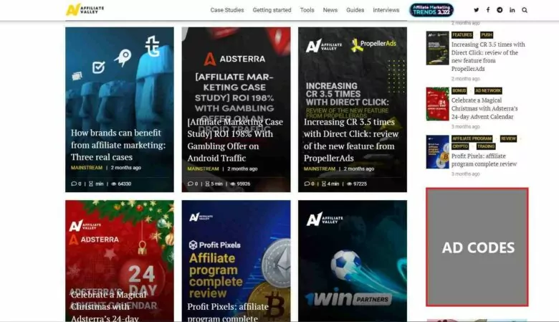
Task: Click the Affiliate Marketing Trends 2022 badge
Action: tap(431, 10)
